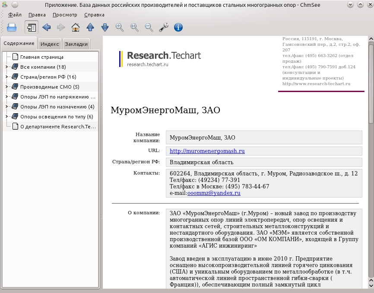Image resolution: width=374 pixels, height=293 pixels.
Task: Reset zoom with the 1:1 magnifier icon
Action: coord(134,27)
